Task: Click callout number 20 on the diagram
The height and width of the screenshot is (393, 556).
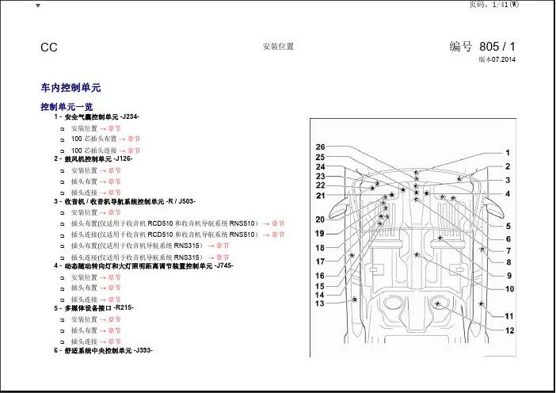Action: 320,219
